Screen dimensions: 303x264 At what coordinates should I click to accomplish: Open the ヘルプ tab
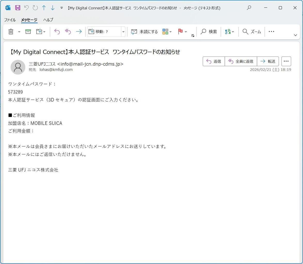48,20
